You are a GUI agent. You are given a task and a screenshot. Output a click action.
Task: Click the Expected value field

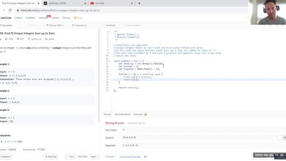[203, 145]
